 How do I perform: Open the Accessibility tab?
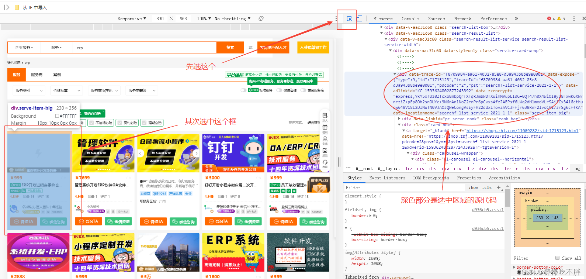pyautogui.click(x=504, y=178)
